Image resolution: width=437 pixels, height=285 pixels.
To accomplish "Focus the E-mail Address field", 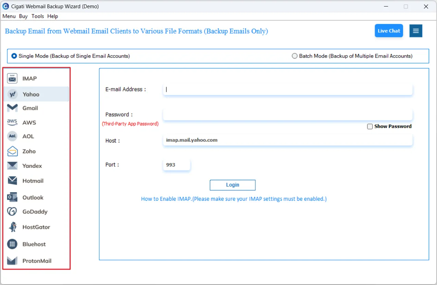I will 287,89.
